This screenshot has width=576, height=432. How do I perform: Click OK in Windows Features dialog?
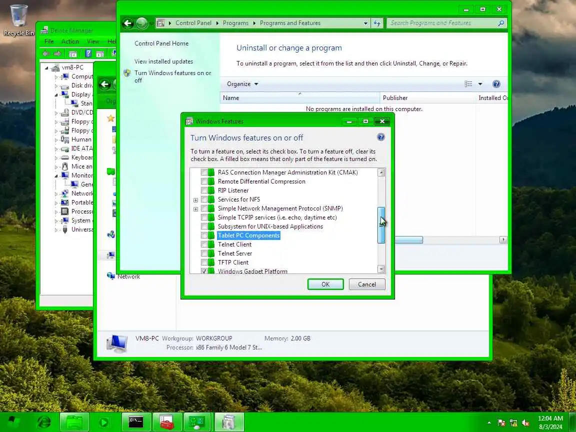point(325,284)
